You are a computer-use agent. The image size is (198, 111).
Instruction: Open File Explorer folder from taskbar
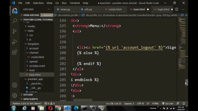(41, 108)
